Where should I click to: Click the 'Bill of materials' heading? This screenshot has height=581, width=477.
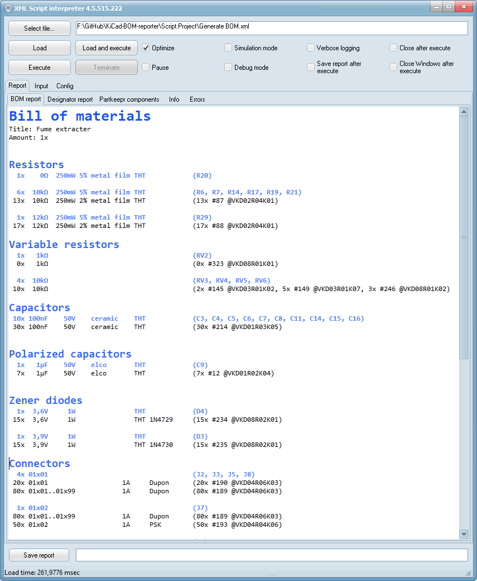point(80,116)
